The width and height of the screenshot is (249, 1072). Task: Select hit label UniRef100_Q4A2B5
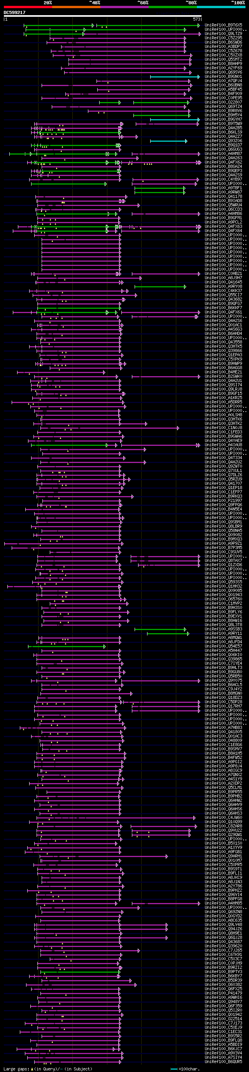223,128
